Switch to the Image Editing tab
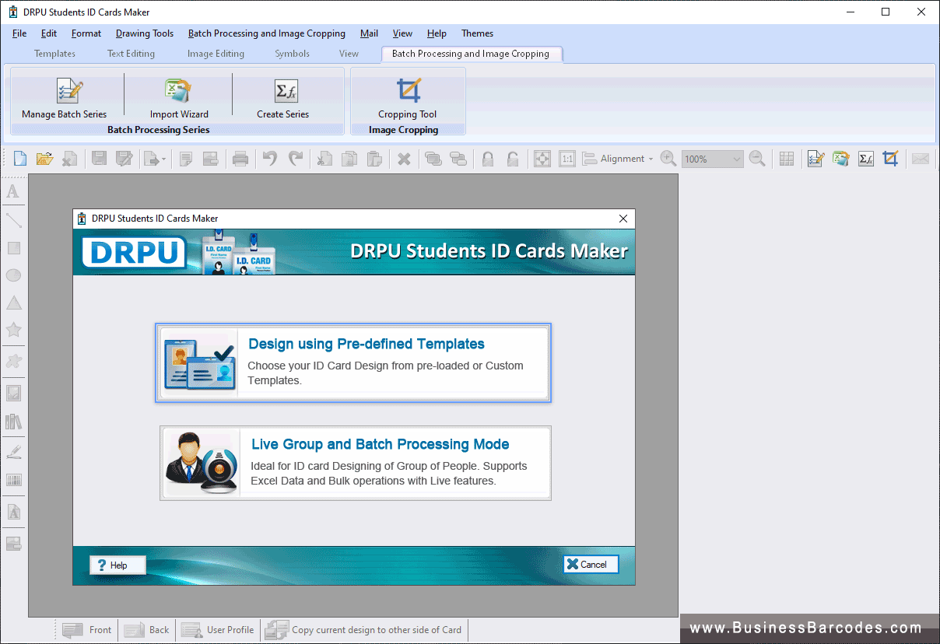The width and height of the screenshot is (940, 644). click(x=216, y=54)
